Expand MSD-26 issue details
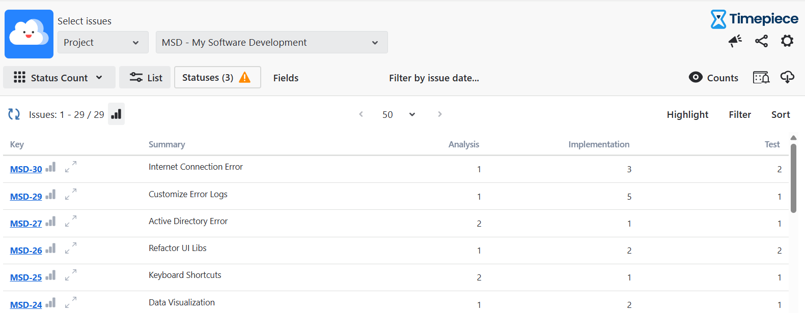The image size is (805, 313). tap(71, 248)
